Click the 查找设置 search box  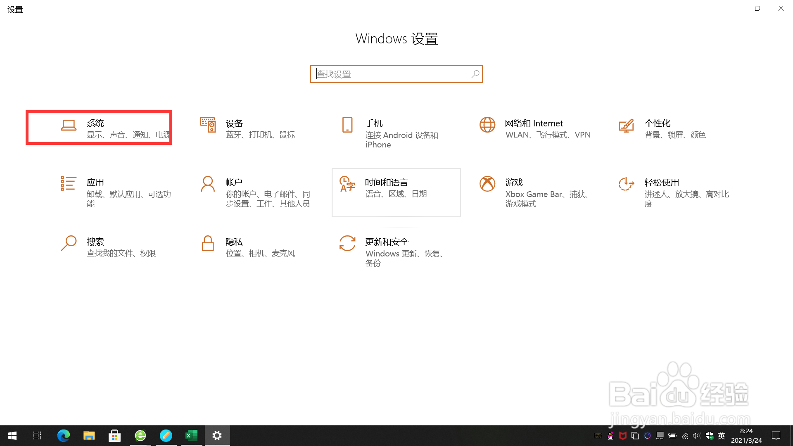click(388, 74)
